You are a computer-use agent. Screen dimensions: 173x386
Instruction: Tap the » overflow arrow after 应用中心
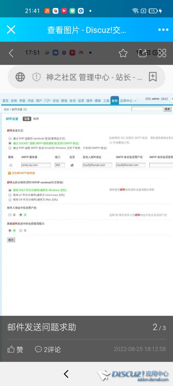pos(135,101)
